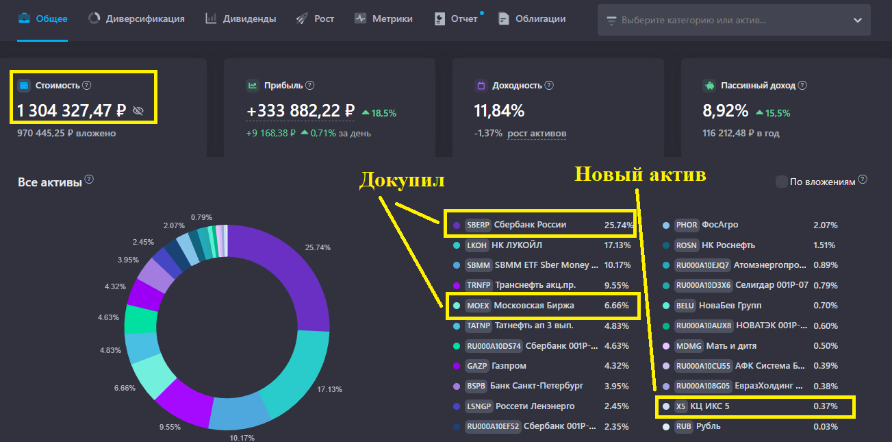Click the Диверсификация donut icon
Image resolution: width=892 pixels, height=442 pixels.
pyautogui.click(x=94, y=19)
